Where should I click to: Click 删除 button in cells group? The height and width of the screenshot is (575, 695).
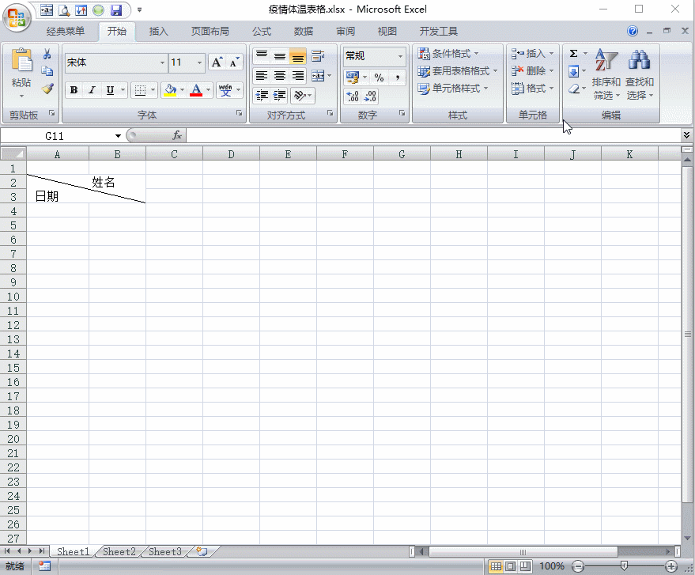click(x=532, y=71)
